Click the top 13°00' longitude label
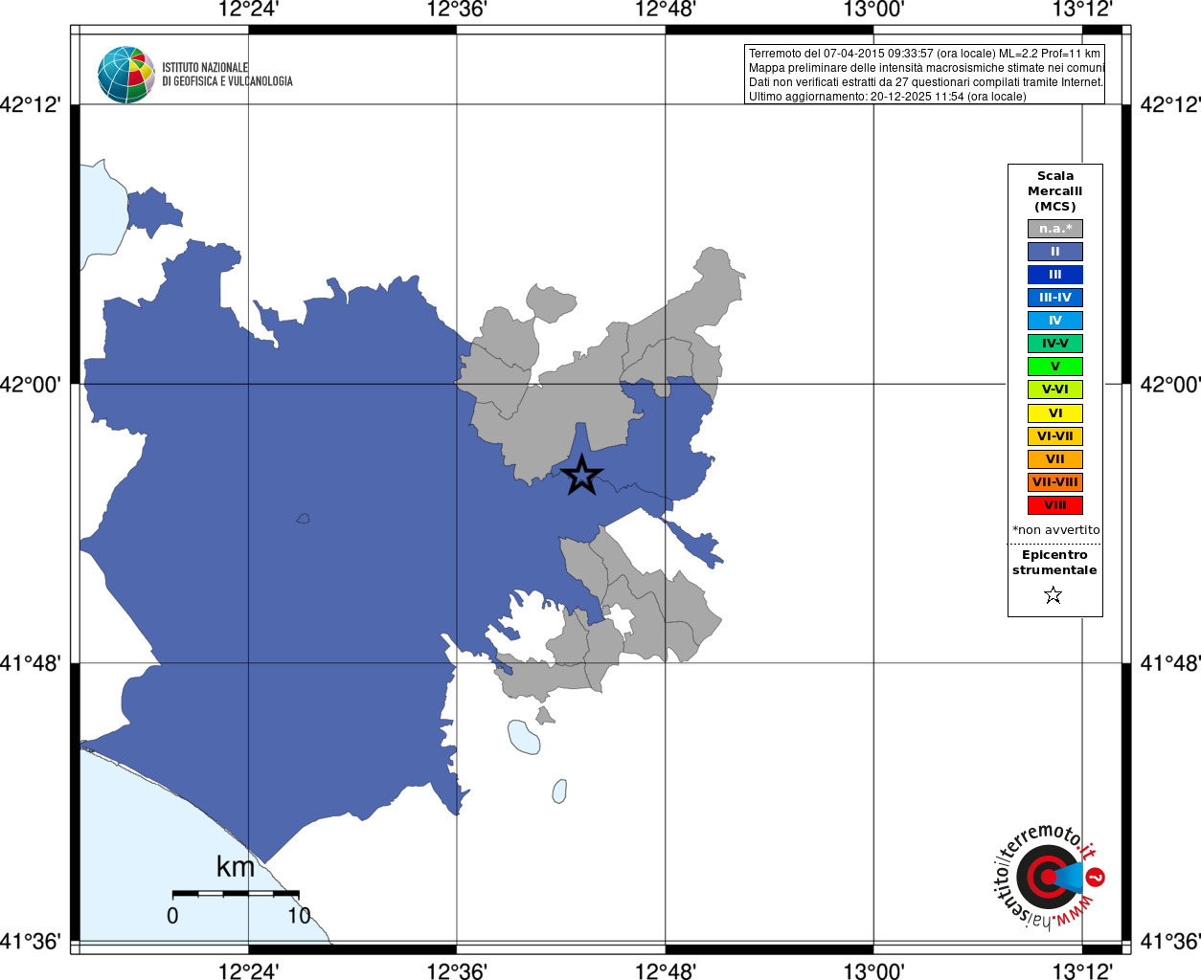 tap(873, 10)
